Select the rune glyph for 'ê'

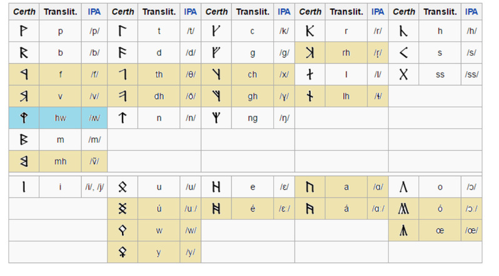coord(216,208)
